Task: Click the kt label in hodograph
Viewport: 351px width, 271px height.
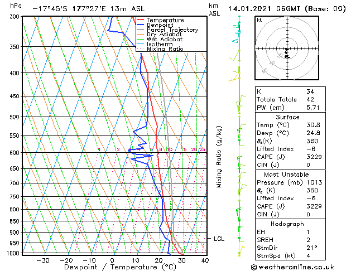Action: pyautogui.click(x=259, y=20)
